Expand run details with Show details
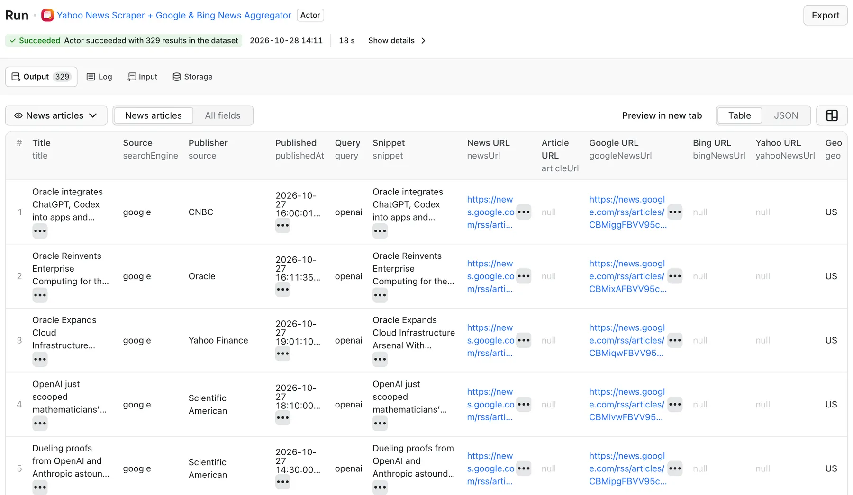Image resolution: width=853 pixels, height=495 pixels. coord(397,40)
